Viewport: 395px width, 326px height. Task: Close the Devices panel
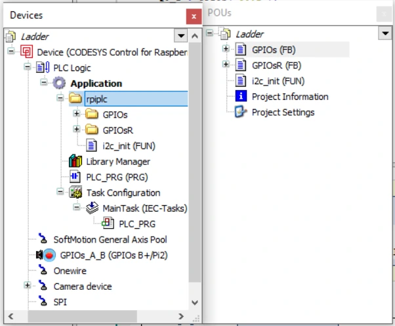coord(194,16)
